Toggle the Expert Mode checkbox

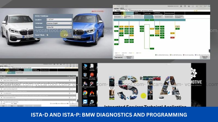click(x=47, y=35)
